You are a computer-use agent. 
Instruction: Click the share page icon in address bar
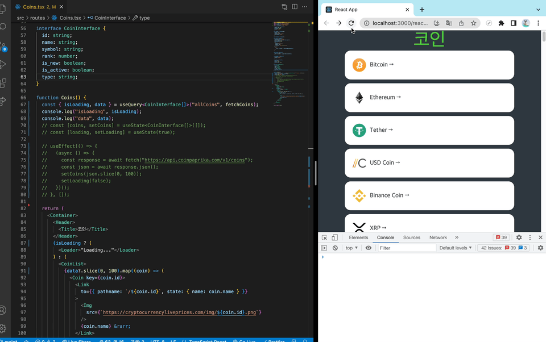[x=461, y=23]
